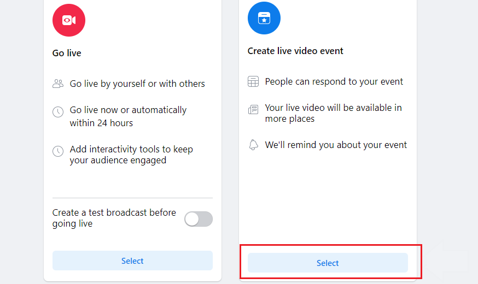Click Go live by yourself or with others text
This screenshot has height=284, width=478.
click(137, 84)
